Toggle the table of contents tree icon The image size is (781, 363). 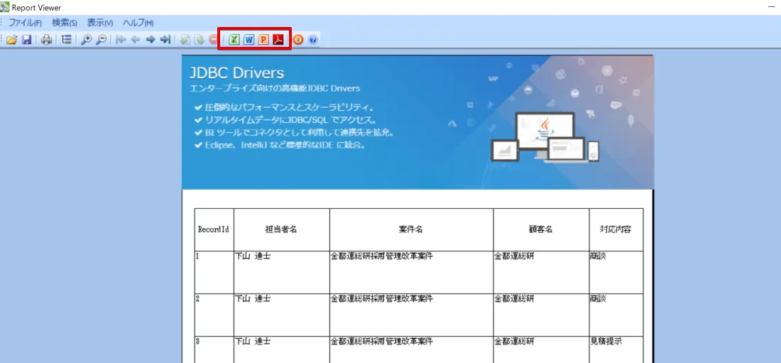pyautogui.click(x=66, y=40)
